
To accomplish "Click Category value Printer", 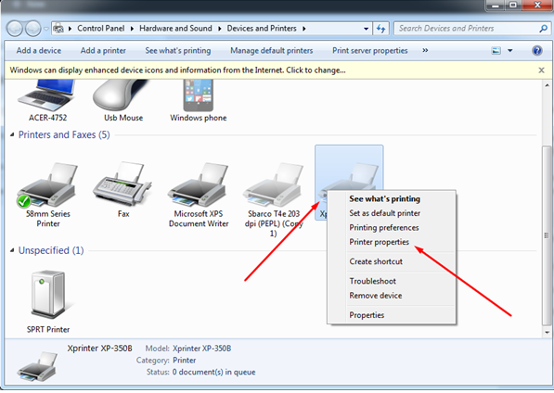I will tap(184, 361).
